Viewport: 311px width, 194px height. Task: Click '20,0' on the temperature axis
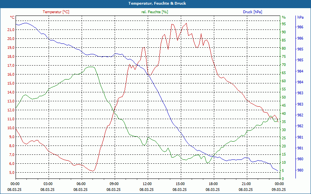[x=11, y=38]
